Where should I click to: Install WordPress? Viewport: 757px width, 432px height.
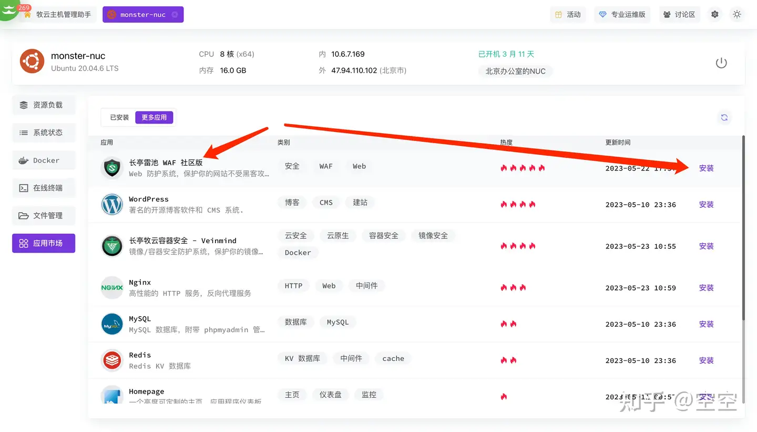tap(707, 205)
